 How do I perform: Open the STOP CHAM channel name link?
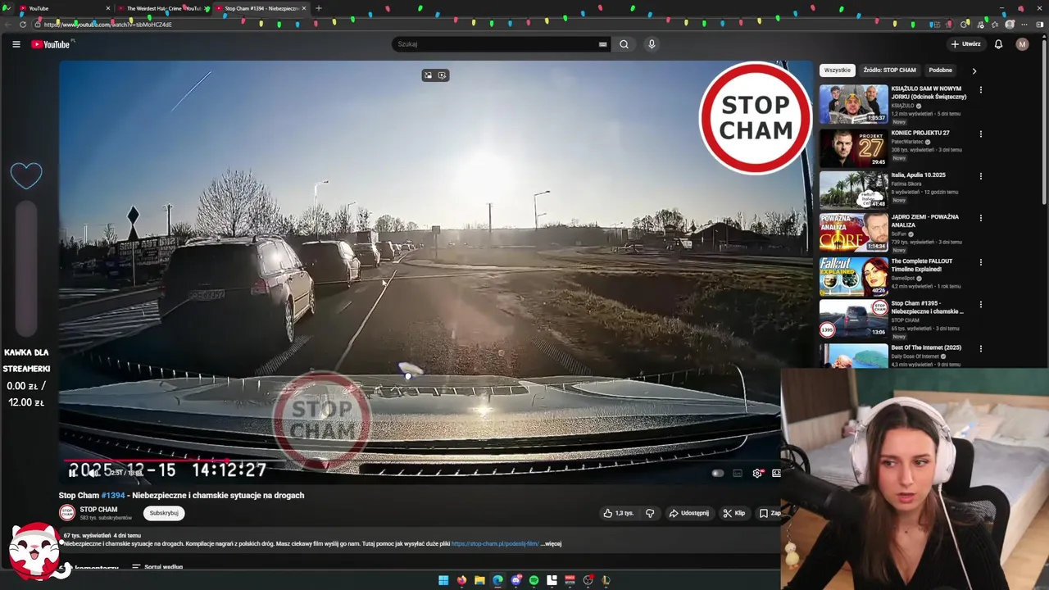point(98,509)
